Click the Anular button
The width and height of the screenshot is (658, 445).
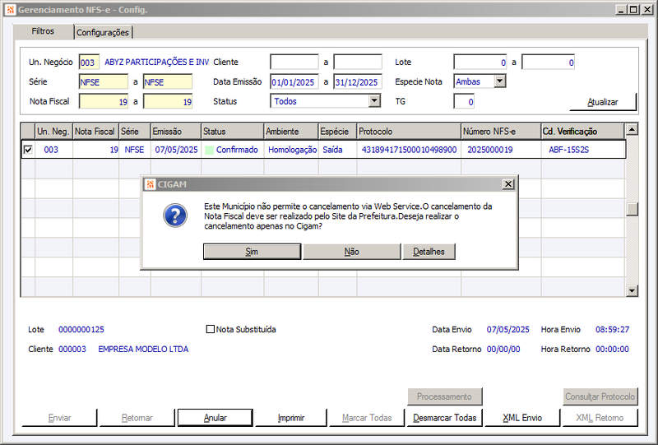coord(215,418)
